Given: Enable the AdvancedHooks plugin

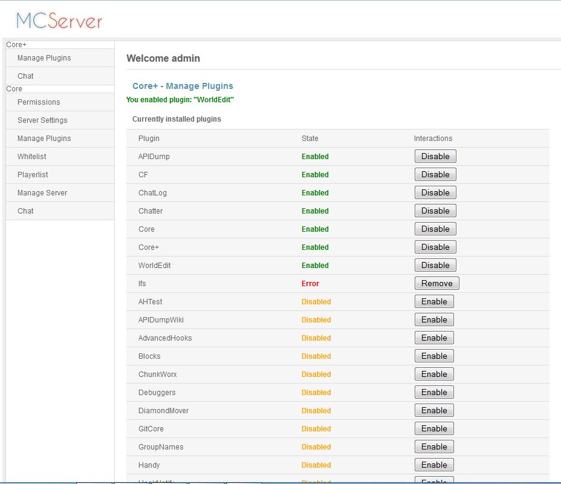Looking at the screenshot, I should (x=434, y=338).
